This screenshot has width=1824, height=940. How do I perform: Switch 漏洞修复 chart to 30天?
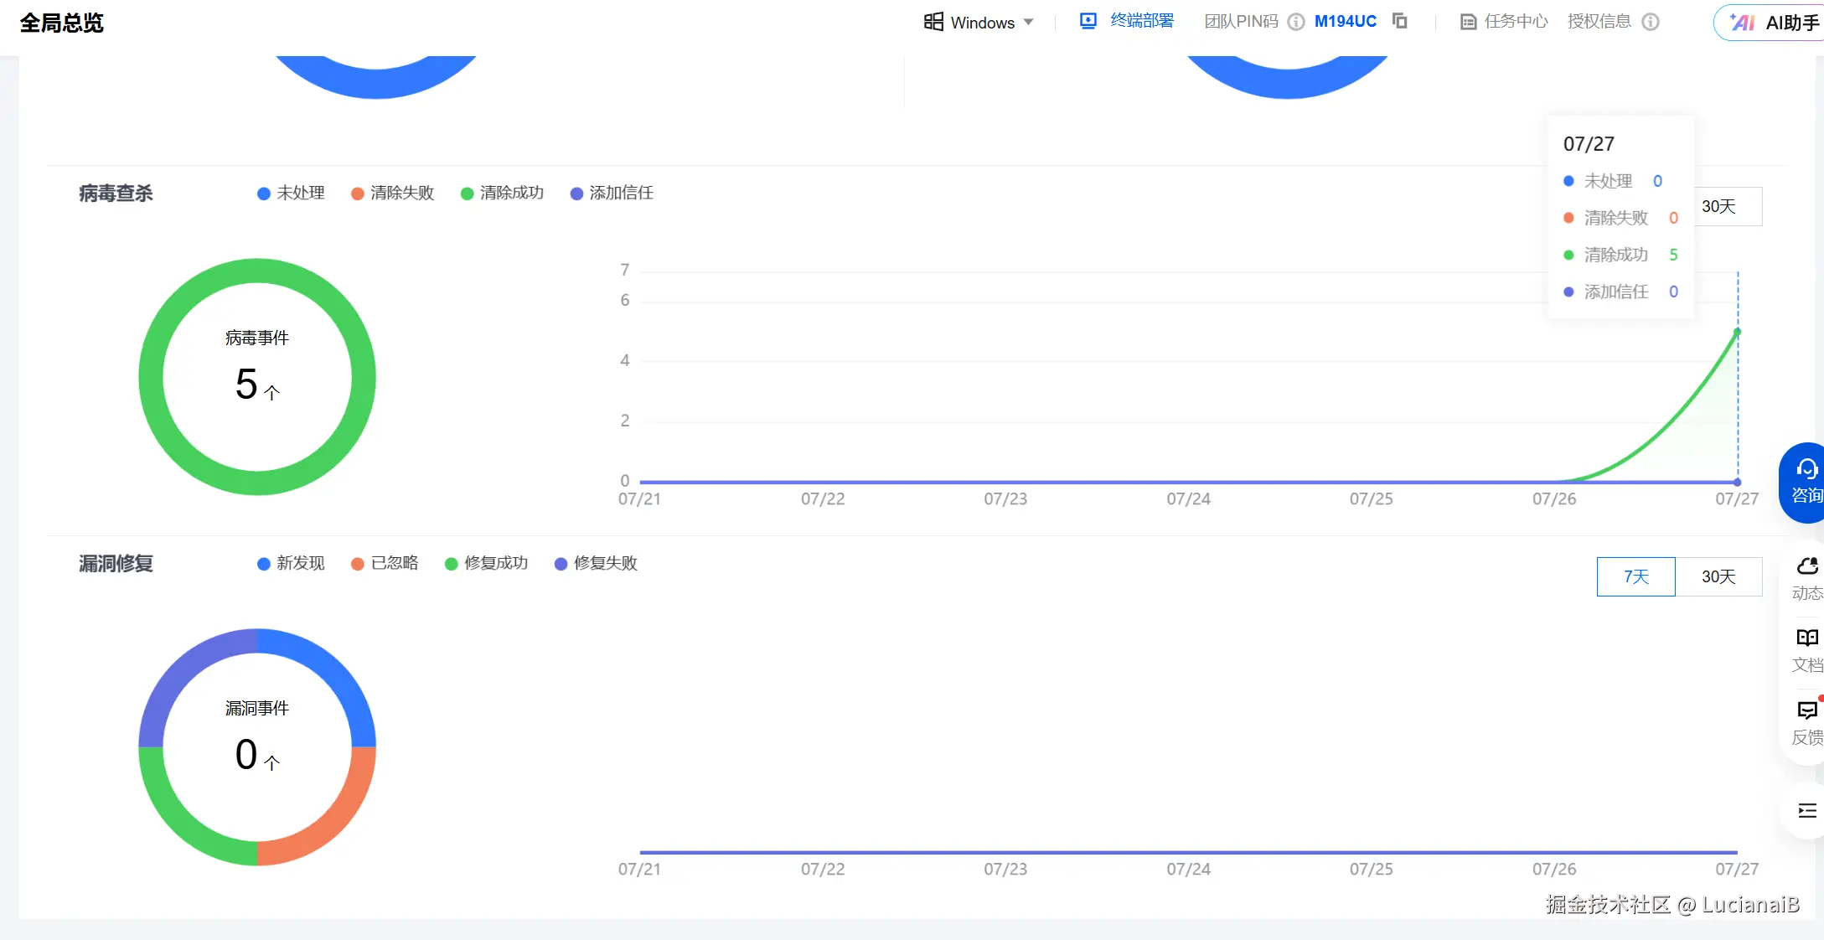pos(1718,576)
